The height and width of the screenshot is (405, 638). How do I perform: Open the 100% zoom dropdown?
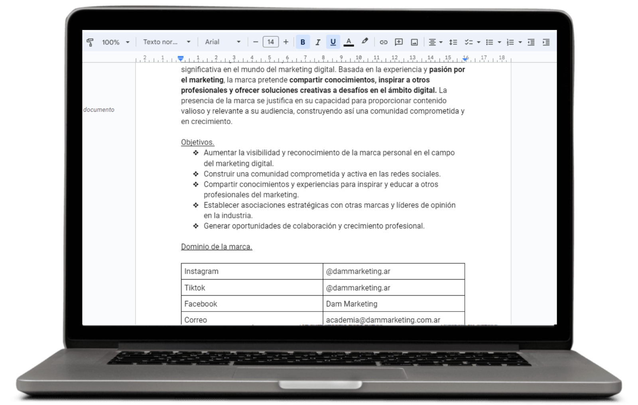[116, 42]
